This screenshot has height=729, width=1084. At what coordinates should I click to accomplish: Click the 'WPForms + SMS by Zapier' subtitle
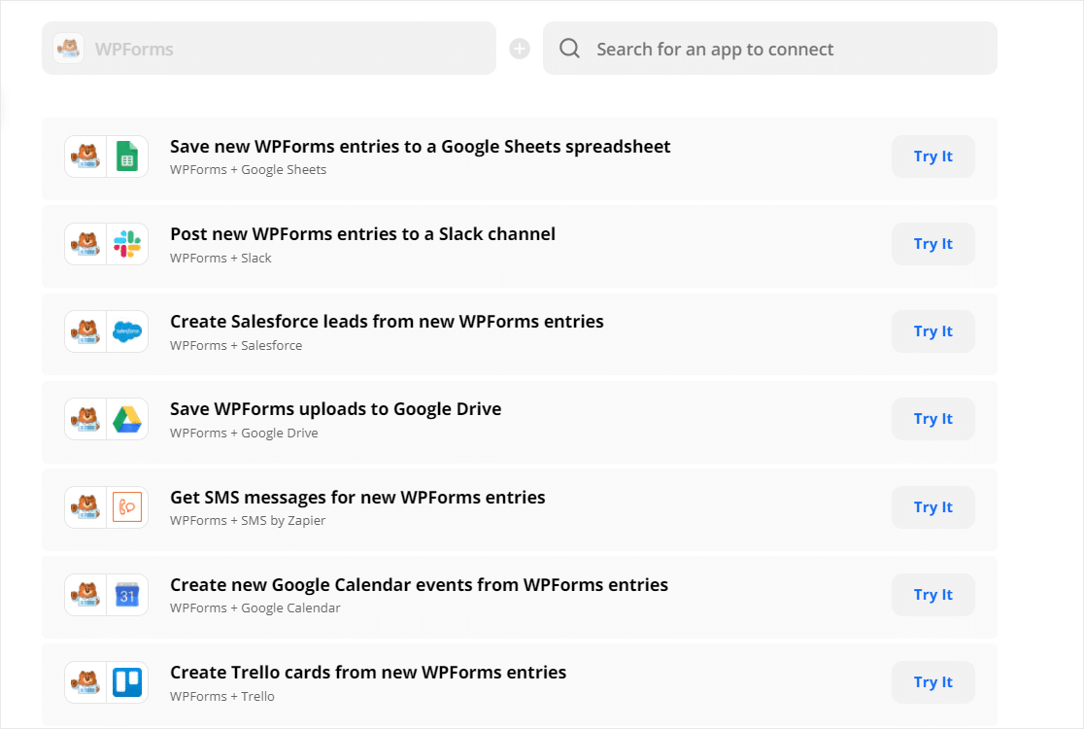tap(248, 521)
